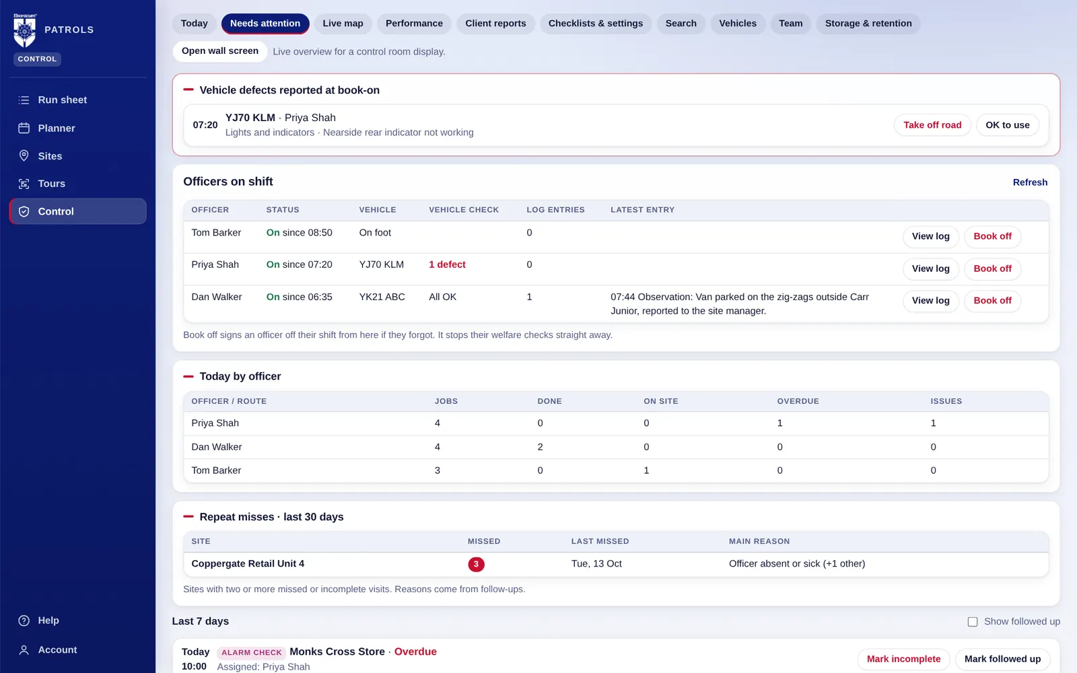Click the red 3 missed badge
Screen dimensions: 1077x673
[476, 564]
